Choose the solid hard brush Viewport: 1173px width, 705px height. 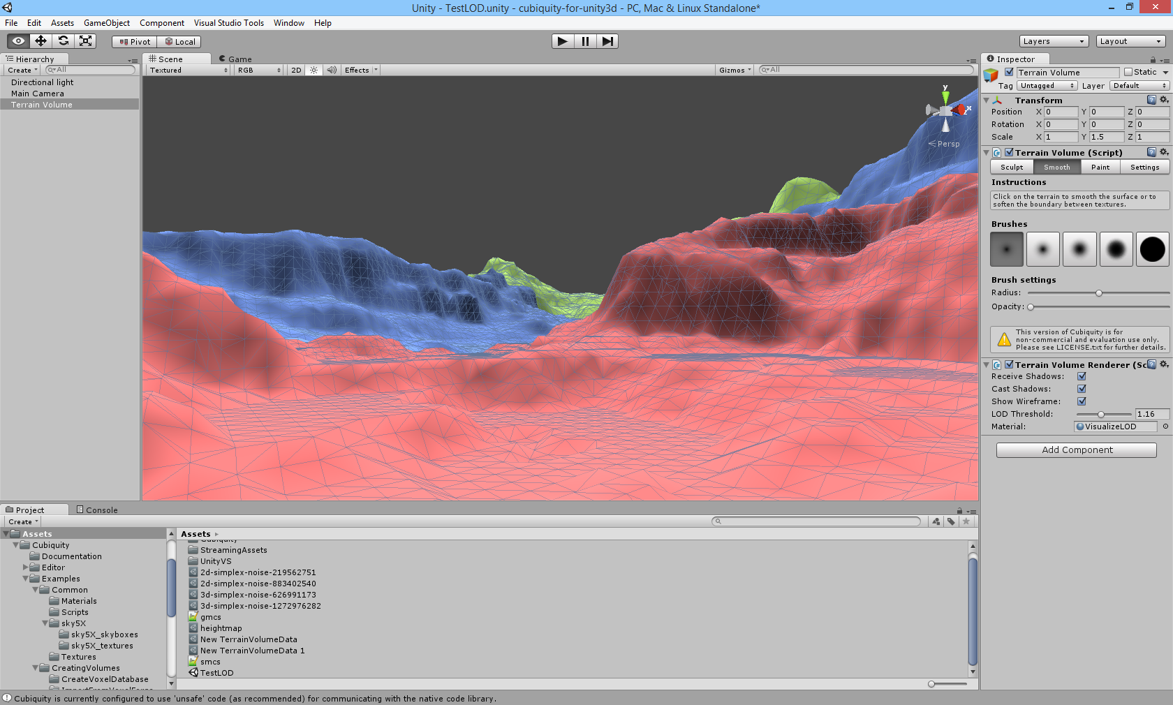(1153, 249)
